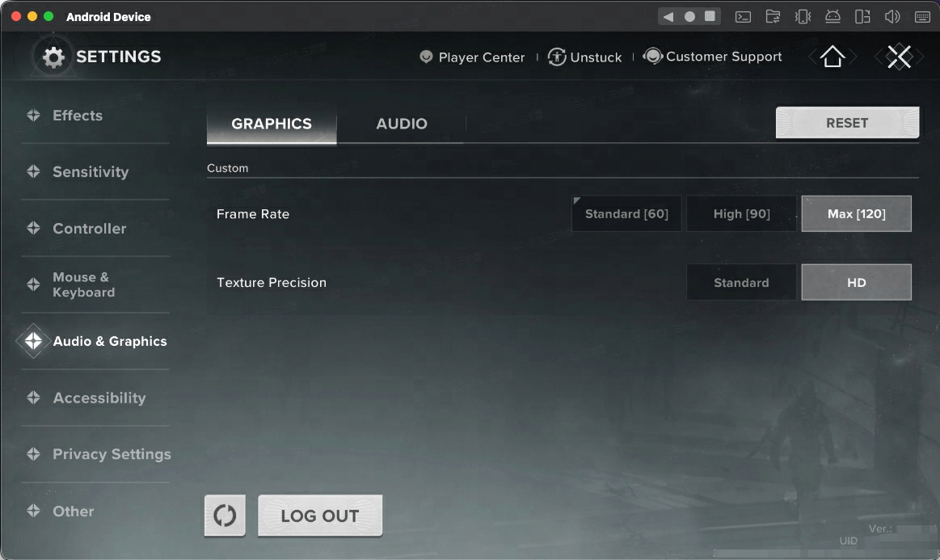Go to Privacy Settings category
This screenshot has height=560, width=940.
pos(112,454)
